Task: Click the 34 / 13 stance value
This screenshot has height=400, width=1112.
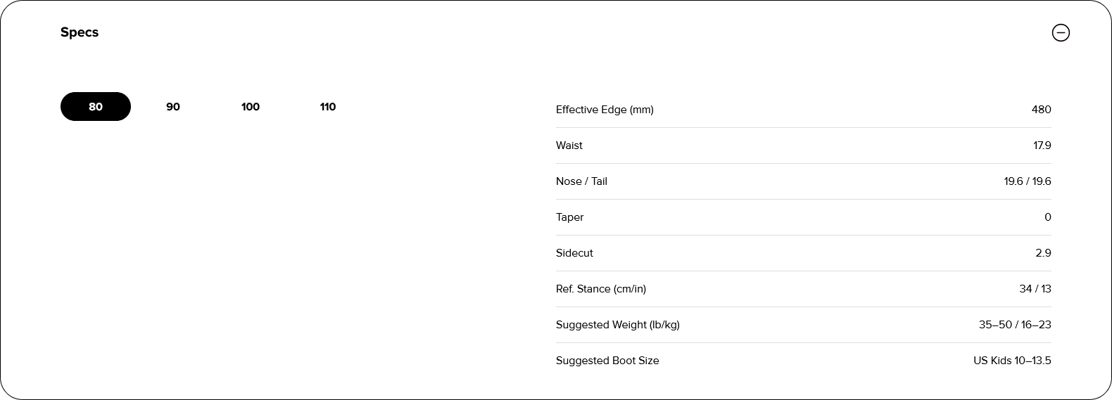Action: [1035, 289]
